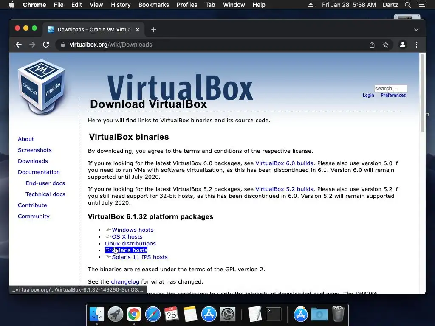This screenshot has height=326, width=435.
Task: Click the Login link
Action: coord(368,95)
